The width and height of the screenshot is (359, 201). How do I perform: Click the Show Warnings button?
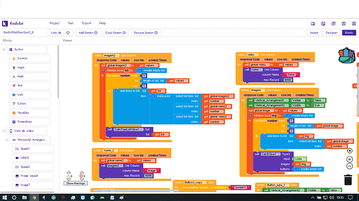tap(75, 183)
